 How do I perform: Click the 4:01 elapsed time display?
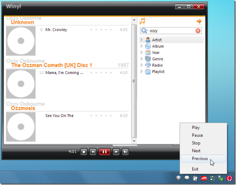pos(73,152)
